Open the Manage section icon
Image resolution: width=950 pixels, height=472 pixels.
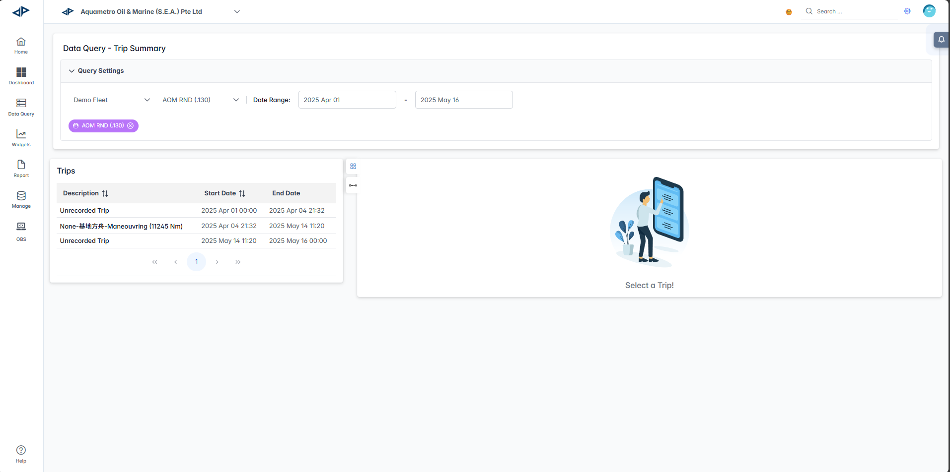tap(21, 199)
